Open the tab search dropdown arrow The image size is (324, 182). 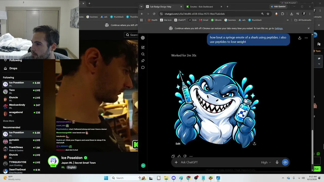click(141, 7)
